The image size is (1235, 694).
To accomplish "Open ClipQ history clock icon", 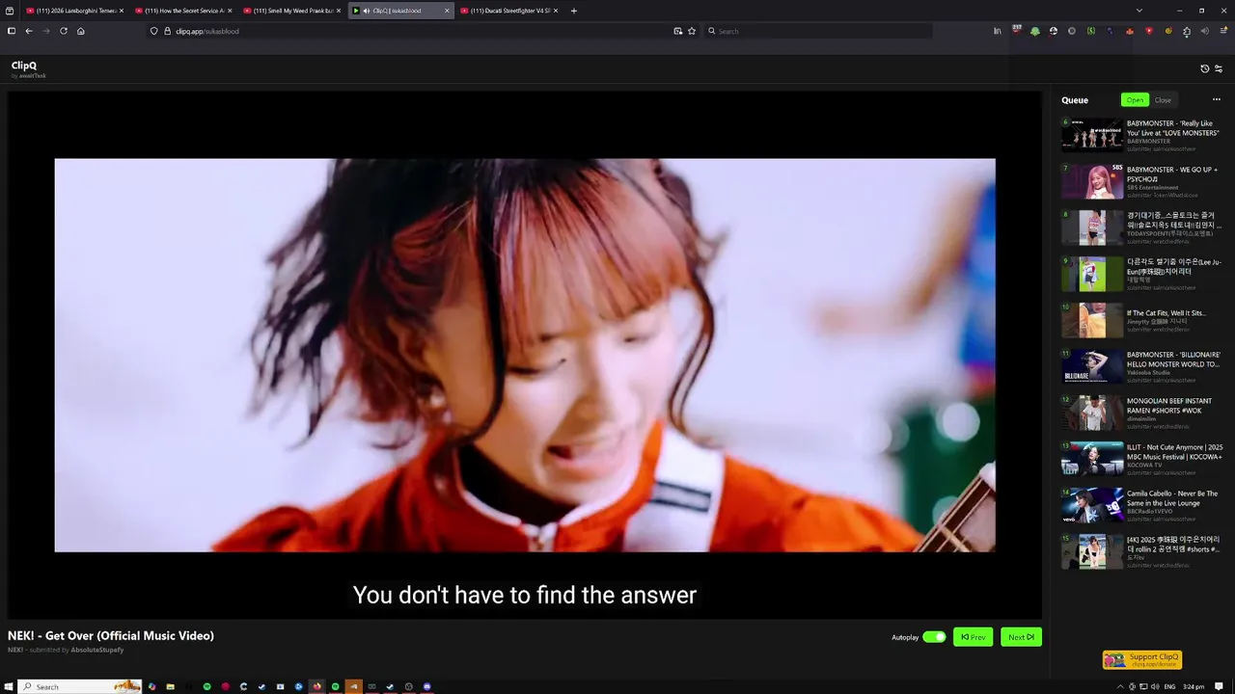I will 1204,68.
